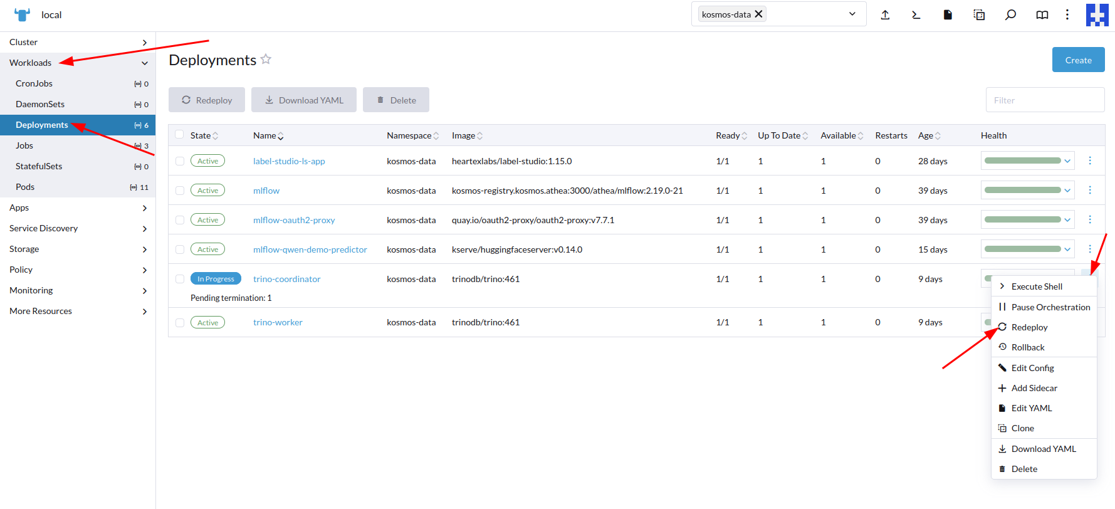The width and height of the screenshot is (1115, 509).
Task: Open the kosmos-data namespace dropdown
Action: [852, 14]
